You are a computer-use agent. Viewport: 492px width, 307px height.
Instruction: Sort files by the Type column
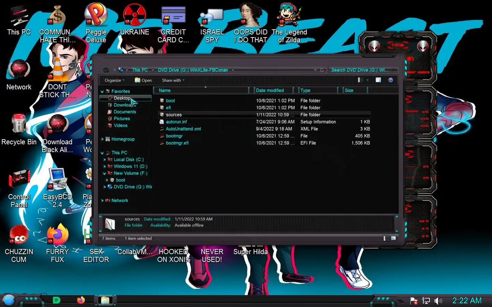click(x=318, y=90)
